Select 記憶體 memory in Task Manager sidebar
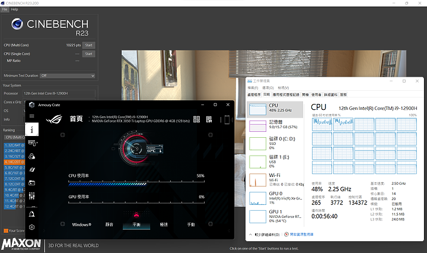Image resolution: width=427 pixels, height=253 pixels. click(275, 126)
